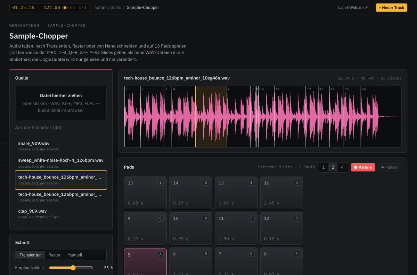Load sweep_white-noise-hoch-4_126bpm.wav from the library

(x=61, y=162)
